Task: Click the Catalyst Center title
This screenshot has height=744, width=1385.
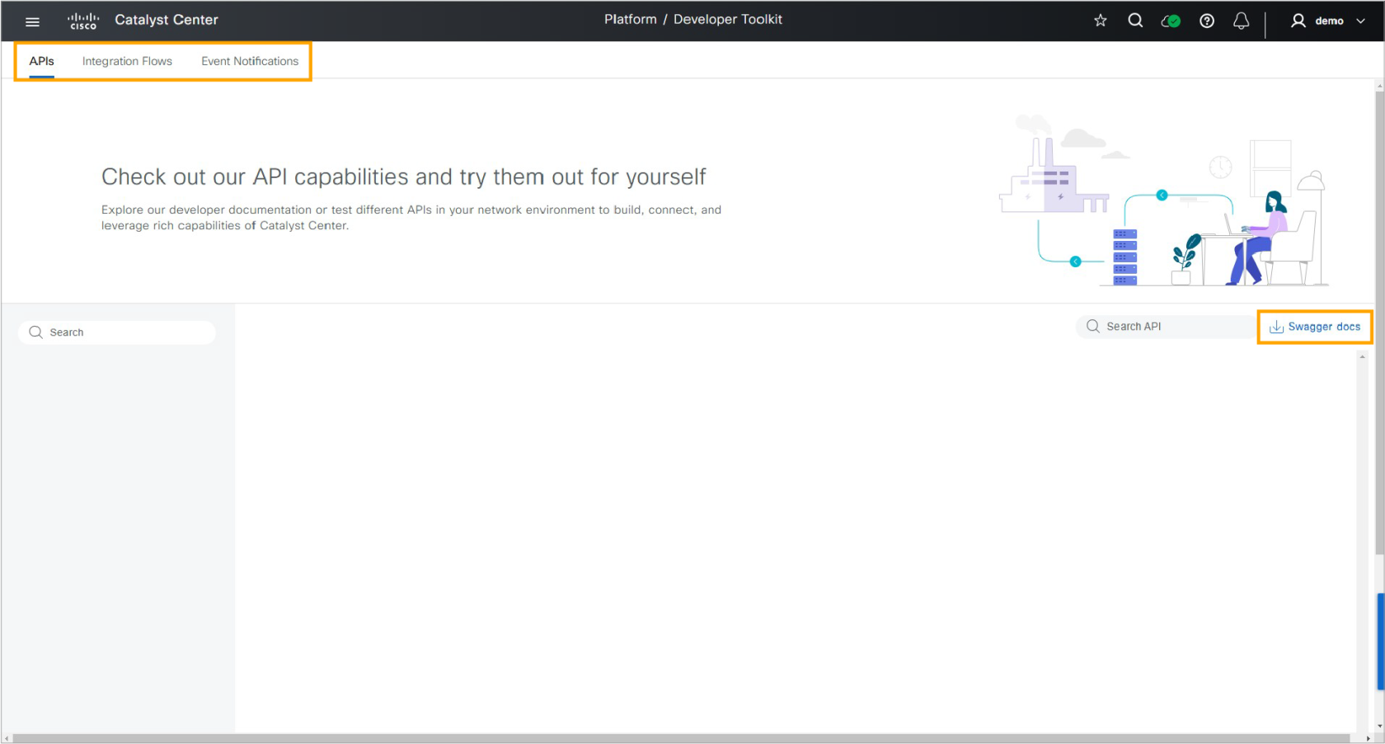Action: click(x=167, y=20)
